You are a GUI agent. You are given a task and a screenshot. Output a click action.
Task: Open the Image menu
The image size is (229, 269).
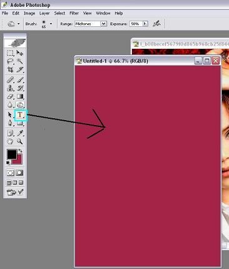coord(29,13)
